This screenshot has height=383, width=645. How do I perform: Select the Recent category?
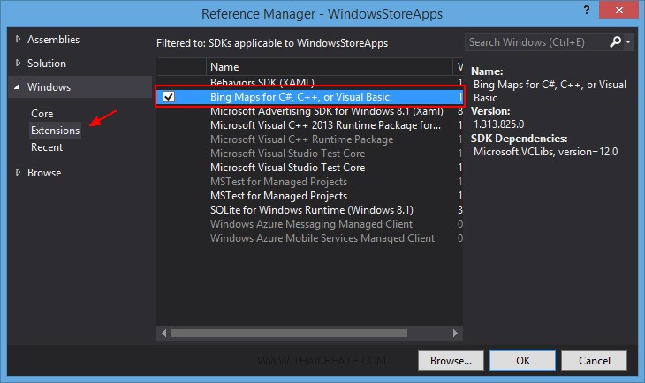coord(47,147)
